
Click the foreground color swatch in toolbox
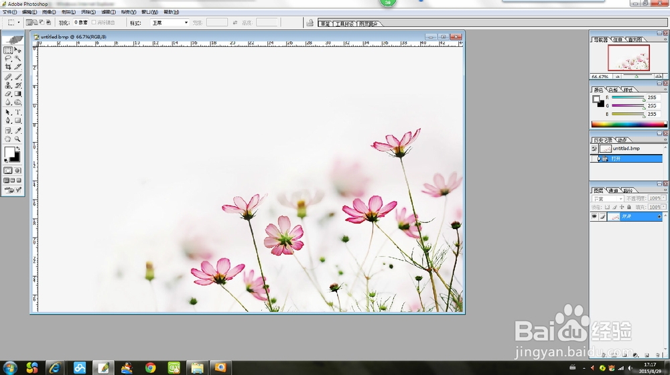click(9, 152)
